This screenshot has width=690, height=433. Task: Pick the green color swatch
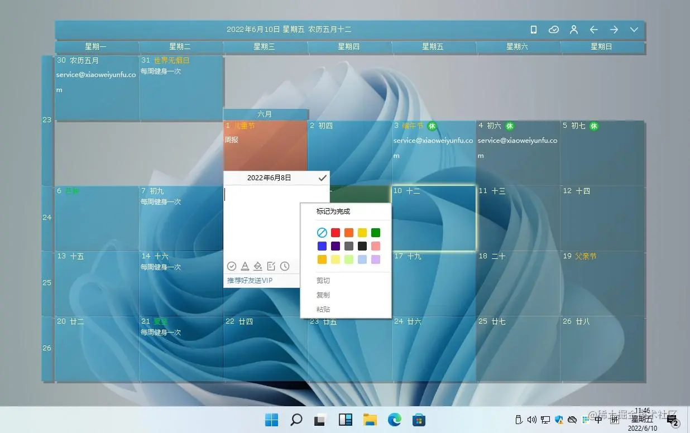[x=376, y=233]
